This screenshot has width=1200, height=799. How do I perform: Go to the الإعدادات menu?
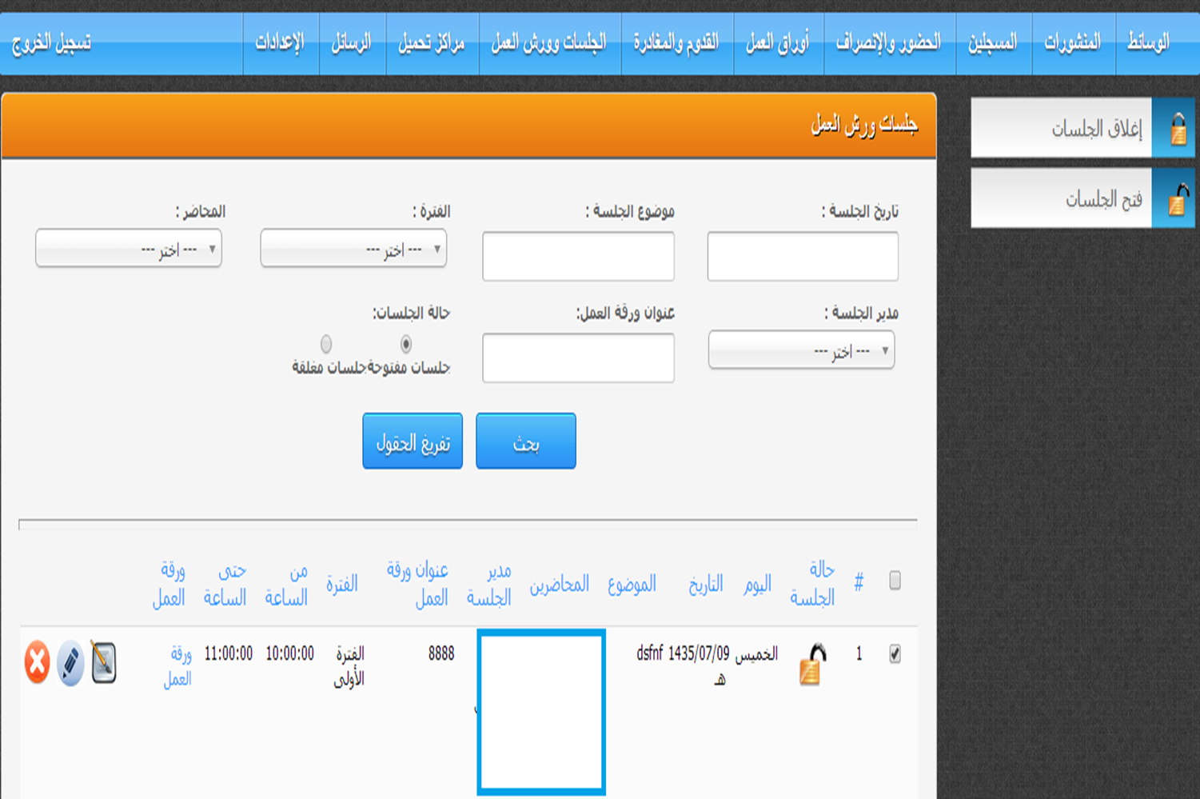point(280,43)
